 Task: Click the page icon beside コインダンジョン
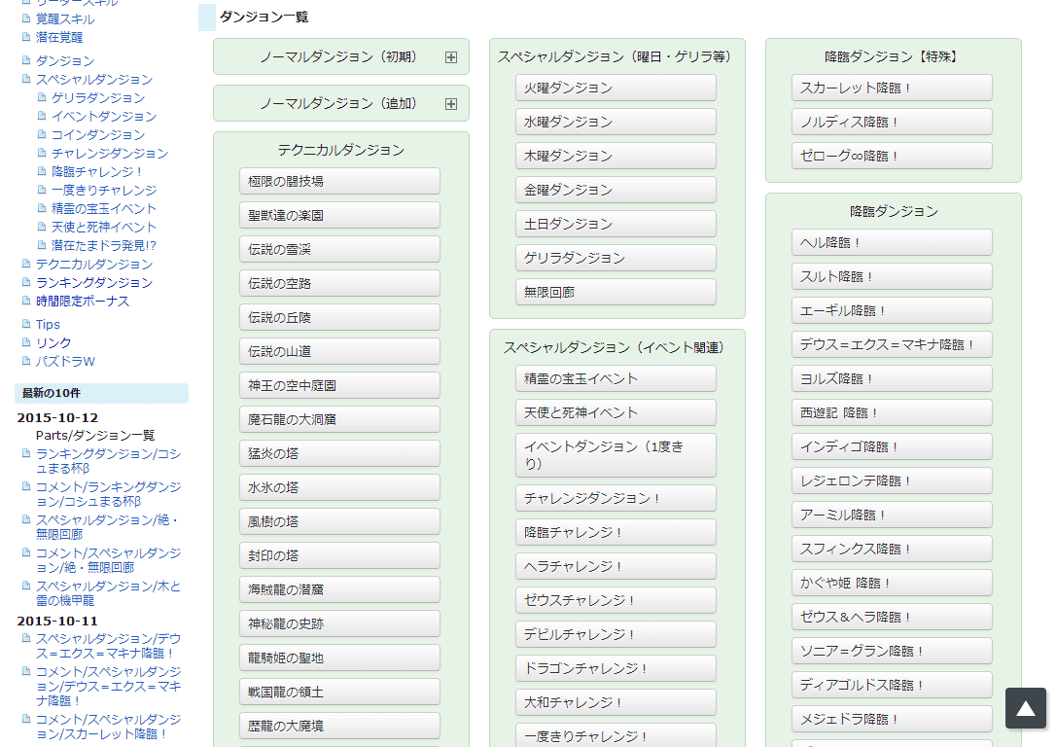pos(42,134)
